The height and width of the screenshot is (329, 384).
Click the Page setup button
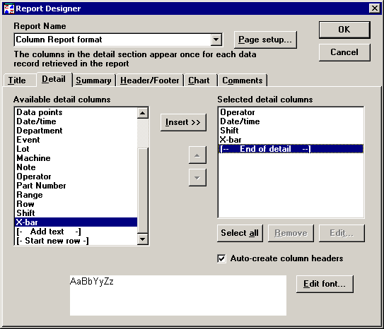(x=265, y=40)
